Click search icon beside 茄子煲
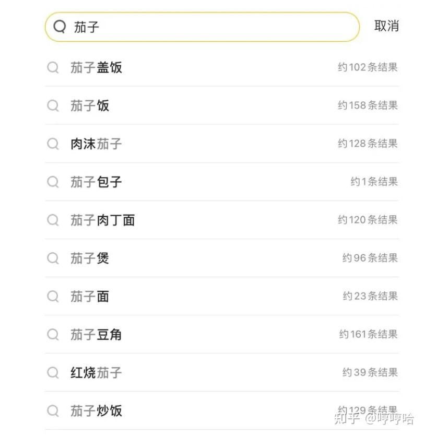425x436 pixels. click(x=53, y=258)
